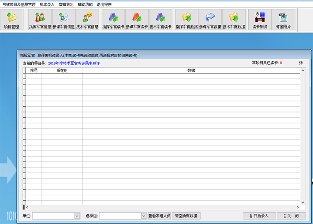
Task: Click 技术军官读卡 toolbar icon
Action: point(161,20)
